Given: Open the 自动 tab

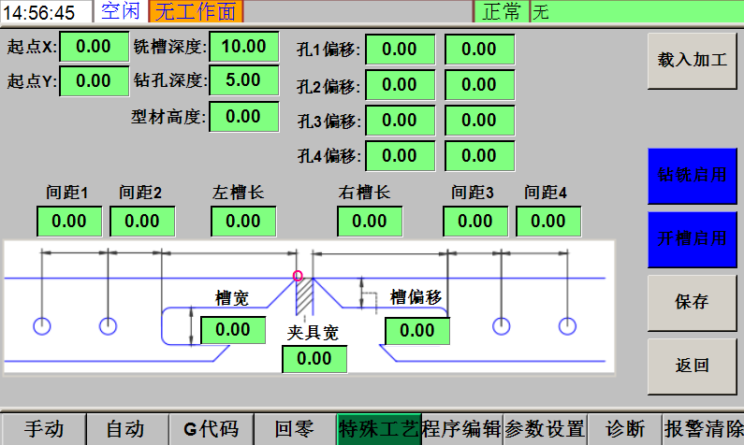Looking at the screenshot, I should [125, 429].
